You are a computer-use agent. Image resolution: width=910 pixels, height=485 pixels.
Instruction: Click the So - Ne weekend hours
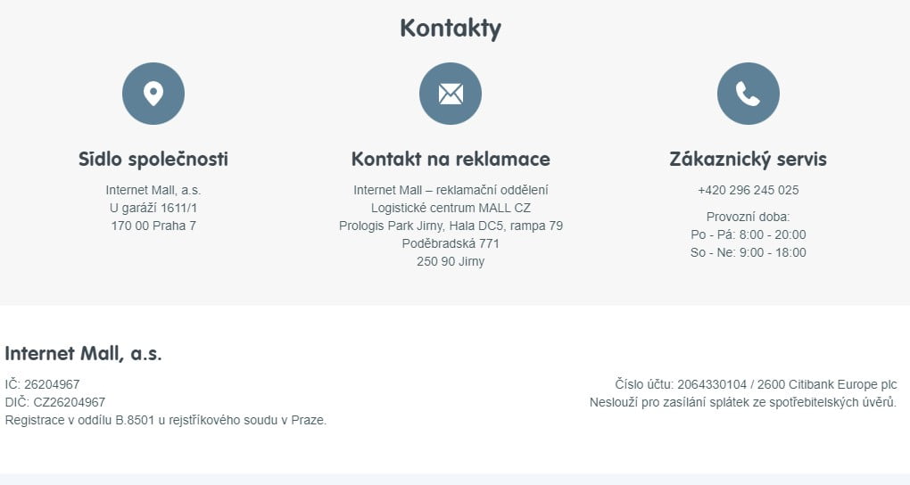click(748, 252)
